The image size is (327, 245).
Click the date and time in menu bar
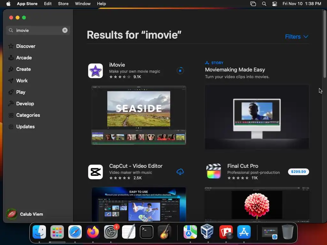tap(302, 4)
